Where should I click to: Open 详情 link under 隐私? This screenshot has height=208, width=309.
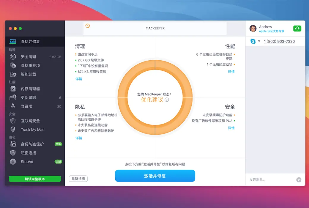pos(79,138)
